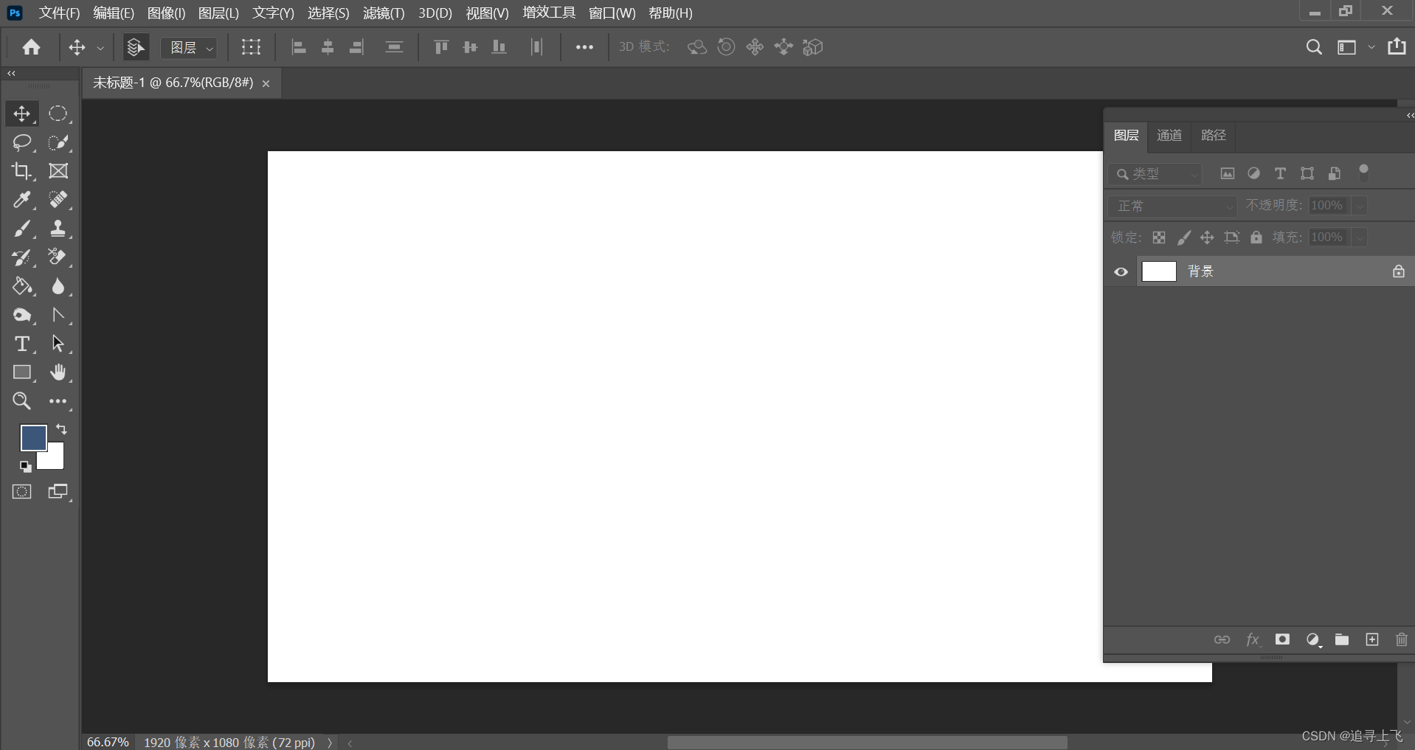Screen dimensions: 1415x750
Task: Create a new layer group folder
Action: coord(1342,639)
